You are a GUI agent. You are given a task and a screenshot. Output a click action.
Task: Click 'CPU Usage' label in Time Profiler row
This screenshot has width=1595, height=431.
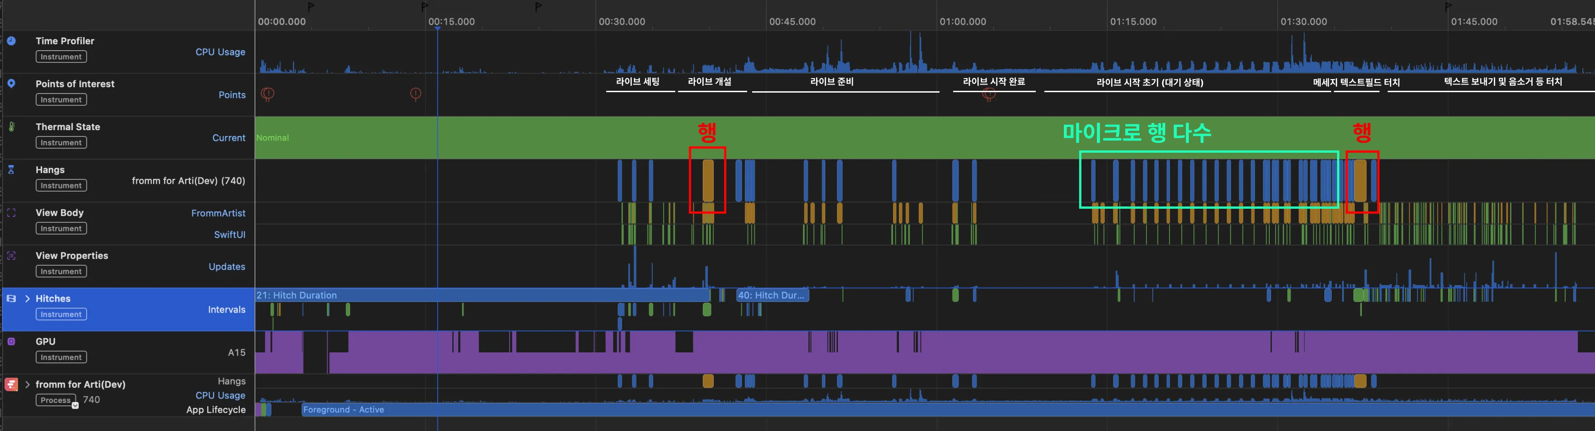point(220,52)
